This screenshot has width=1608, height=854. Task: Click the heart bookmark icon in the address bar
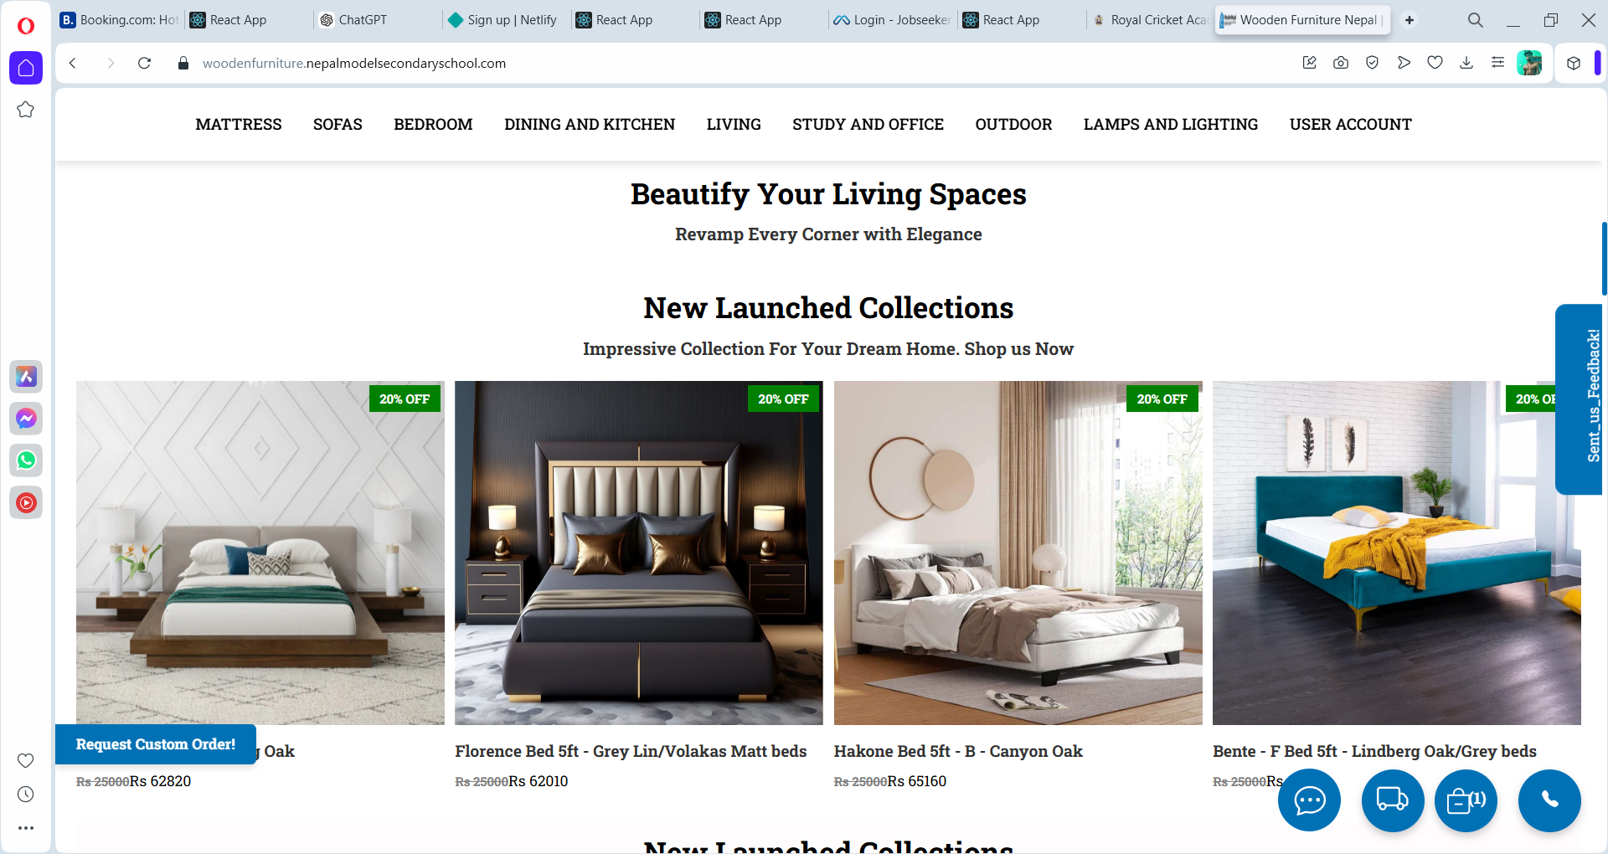(x=1435, y=63)
